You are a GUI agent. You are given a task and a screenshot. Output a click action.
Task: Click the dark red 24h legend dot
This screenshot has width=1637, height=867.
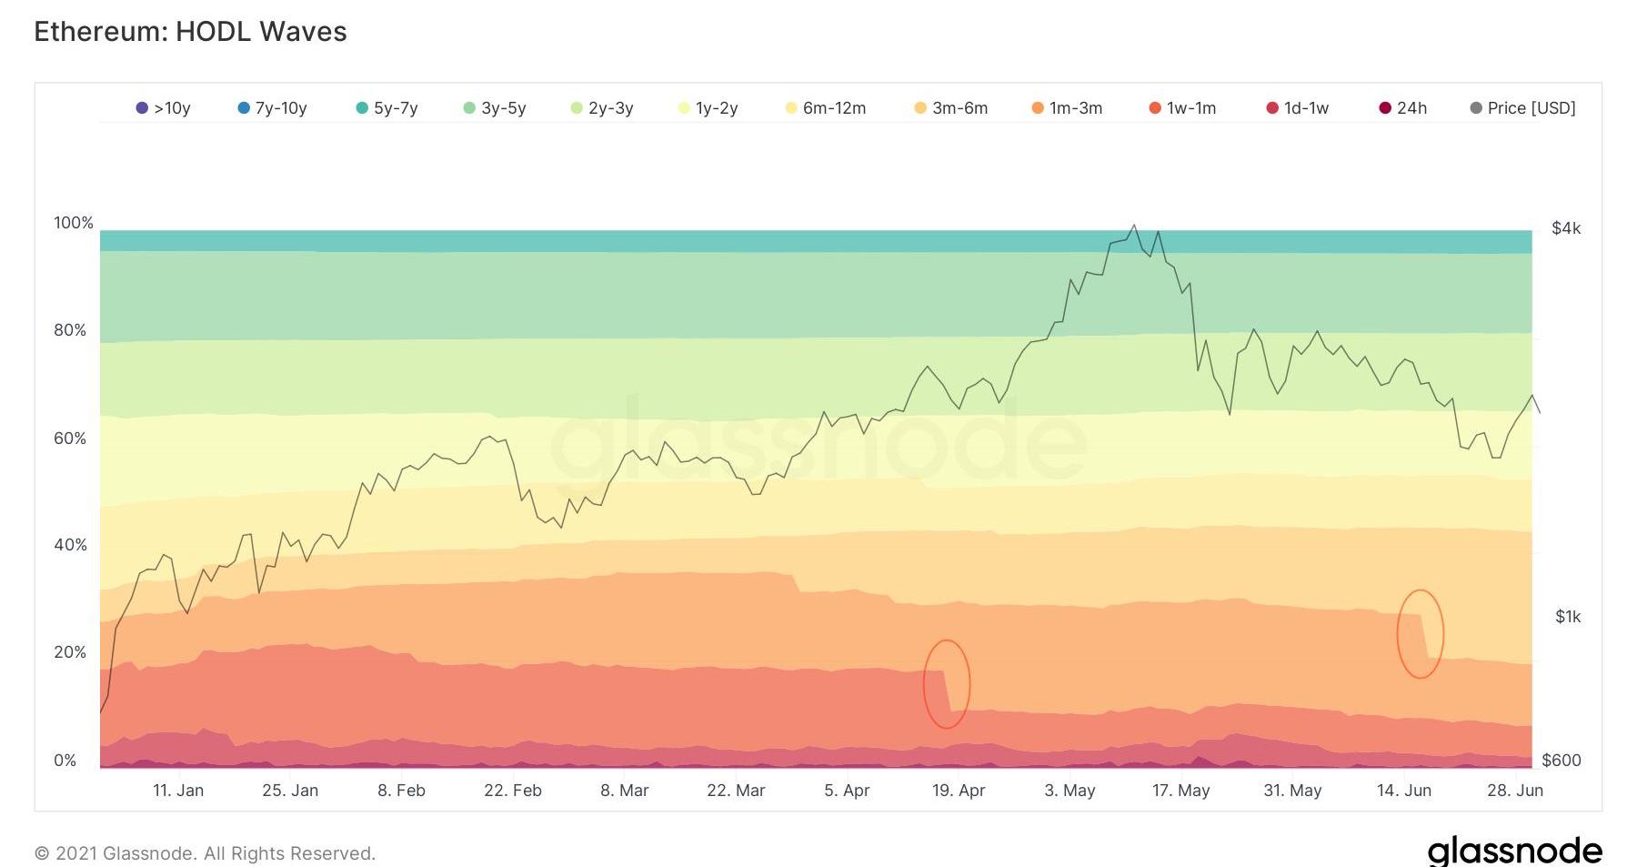pyautogui.click(x=1385, y=108)
